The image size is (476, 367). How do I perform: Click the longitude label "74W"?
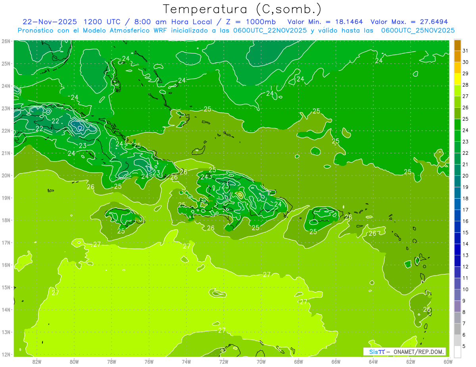point(186,361)
